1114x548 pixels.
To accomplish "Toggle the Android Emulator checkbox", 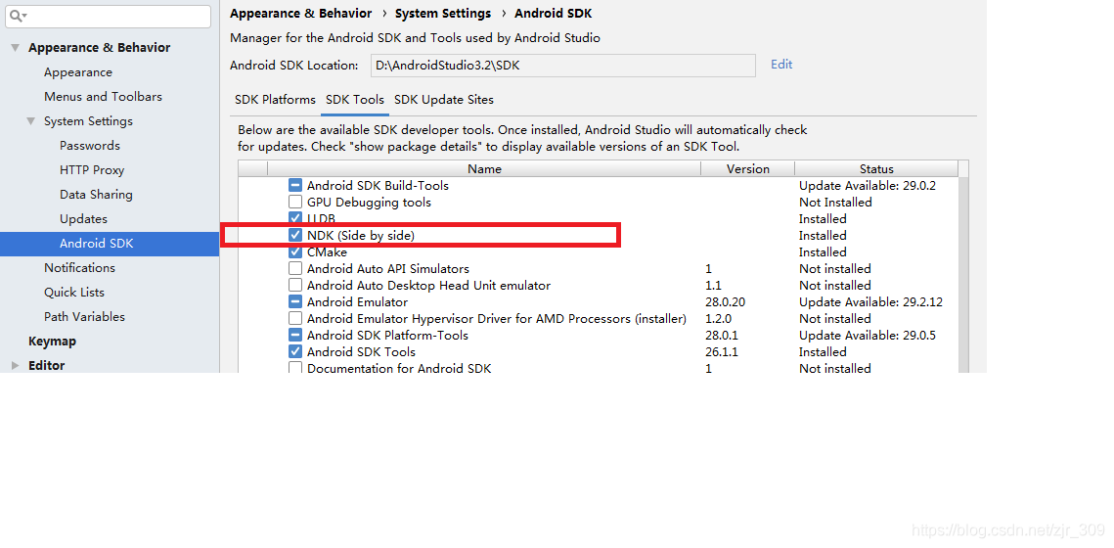I will point(295,302).
